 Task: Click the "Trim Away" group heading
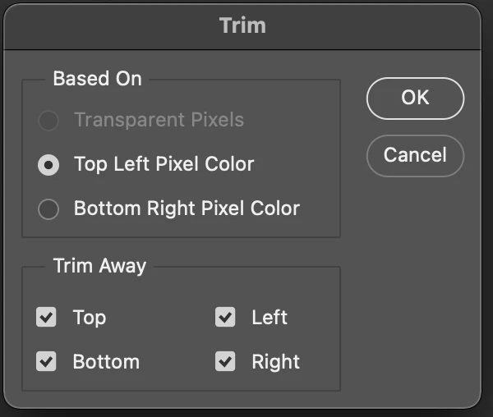[99, 266]
